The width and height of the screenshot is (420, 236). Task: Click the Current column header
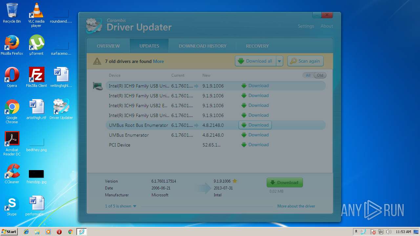pyautogui.click(x=178, y=75)
